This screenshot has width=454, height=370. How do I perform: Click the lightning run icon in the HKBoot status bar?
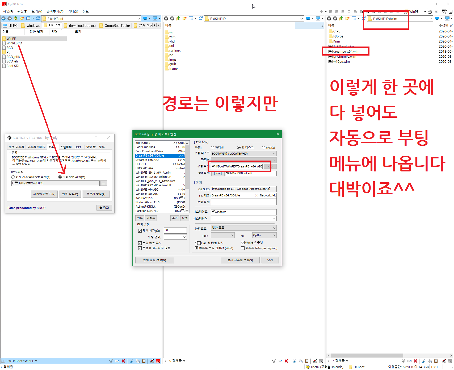coord(111,361)
